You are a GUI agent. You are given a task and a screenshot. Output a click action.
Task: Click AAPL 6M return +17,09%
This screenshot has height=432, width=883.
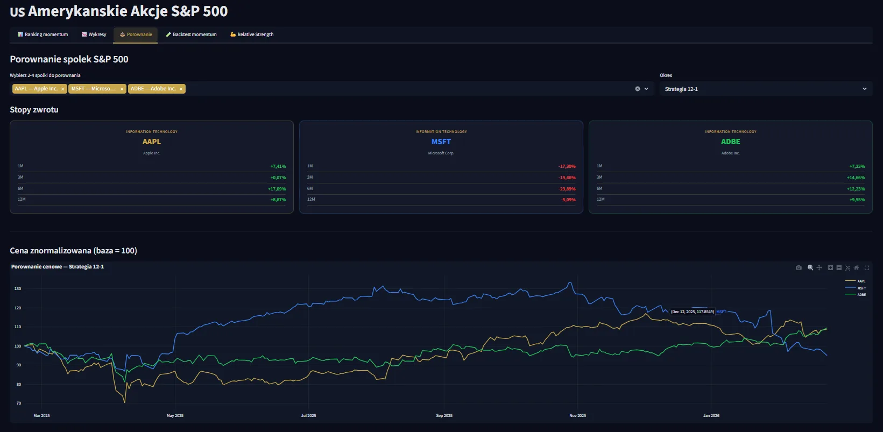277,189
